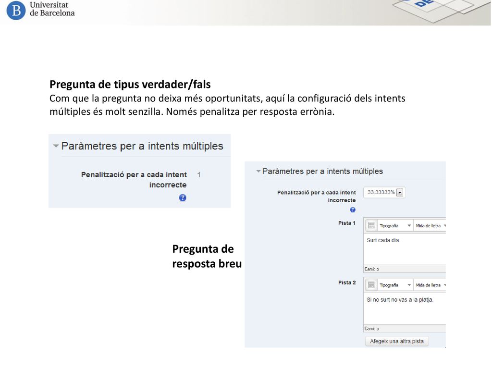Open help icon under the left penalty label
The height and width of the screenshot is (369, 492).
pos(183,197)
